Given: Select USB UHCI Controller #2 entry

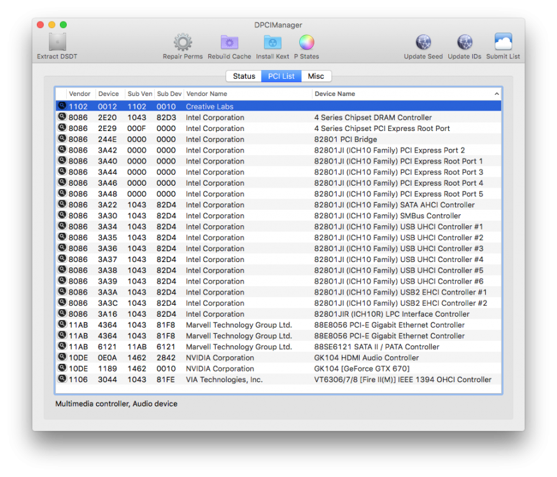Looking at the screenshot, I should pos(398,238).
